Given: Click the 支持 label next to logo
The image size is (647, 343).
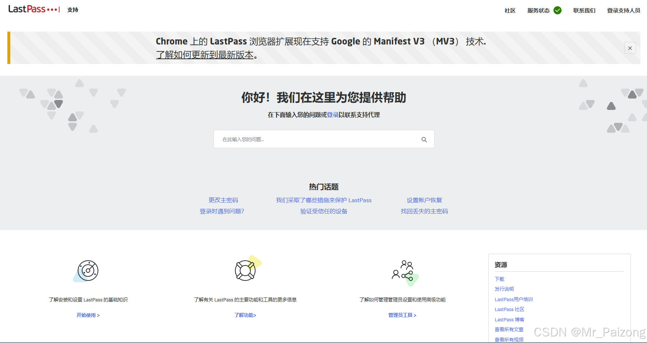Looking at the screenshot, I should (x=73, y=10).
